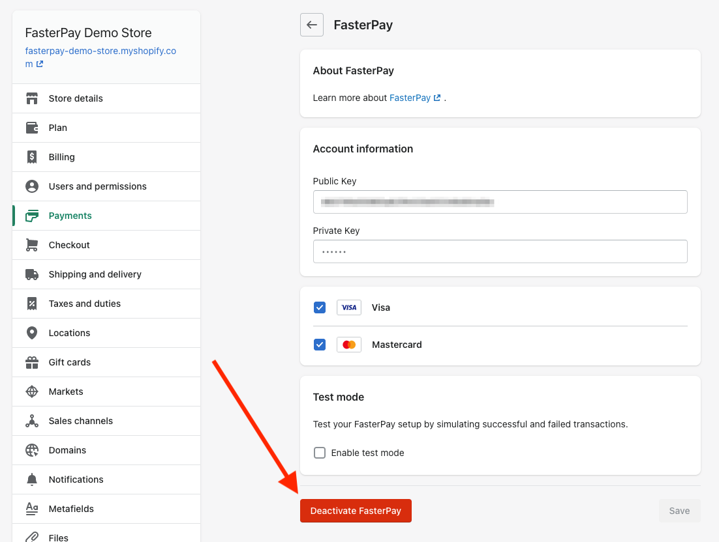The image size is (719, 542).
Task: Click into the Public Key field
Action: [500, 202]
